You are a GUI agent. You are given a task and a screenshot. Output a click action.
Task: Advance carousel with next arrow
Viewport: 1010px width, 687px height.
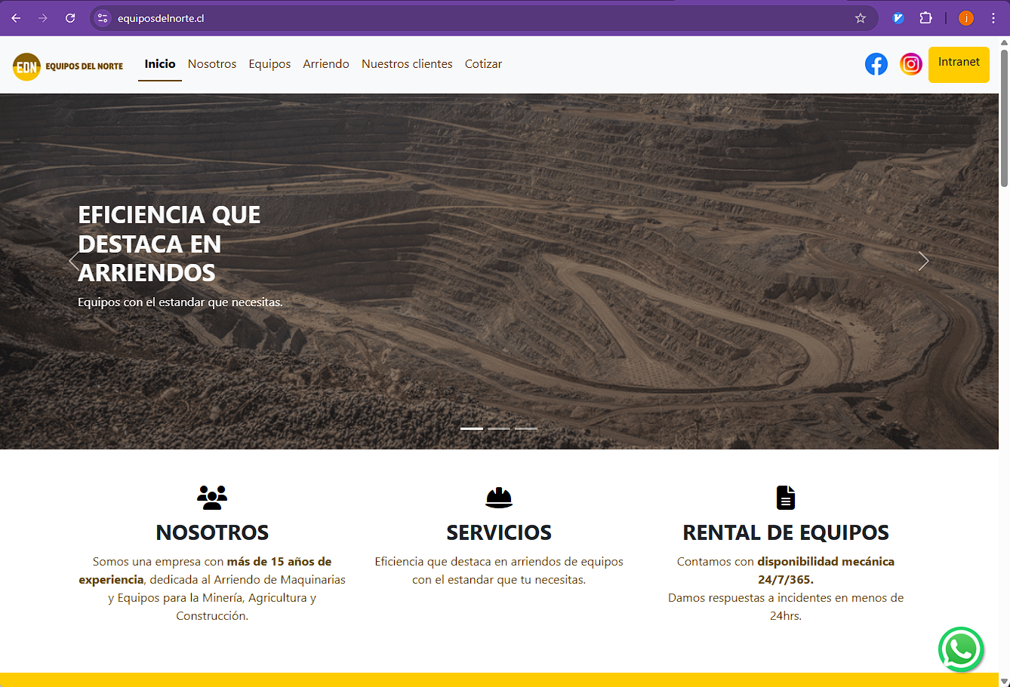[923, 261]
